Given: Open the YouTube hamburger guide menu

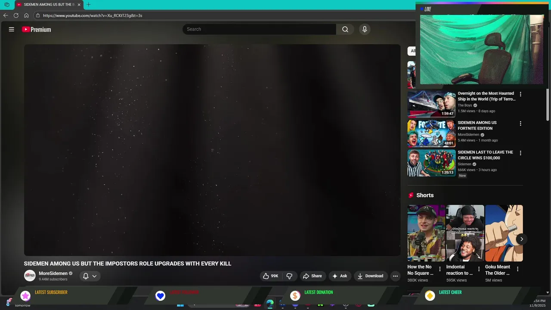Looking at the screenshot, I should 12,29.
